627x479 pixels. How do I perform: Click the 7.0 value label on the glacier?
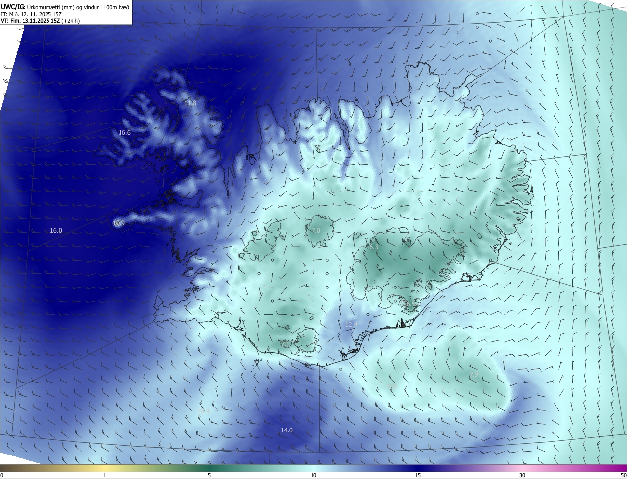[316, 230]
